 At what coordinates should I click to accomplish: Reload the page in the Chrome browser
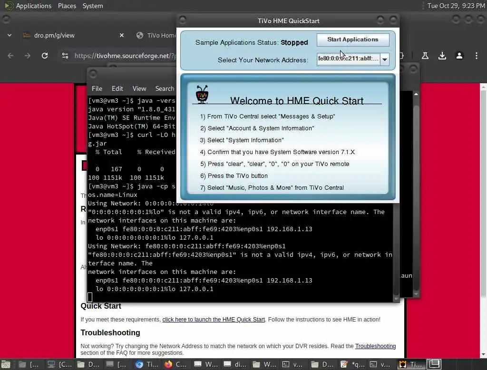click(x=45, y=56)
